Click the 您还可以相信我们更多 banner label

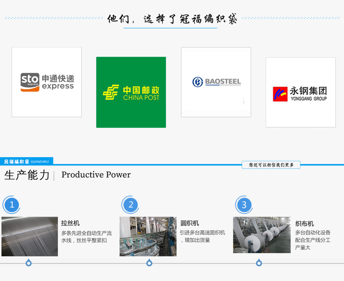(271, 165)
